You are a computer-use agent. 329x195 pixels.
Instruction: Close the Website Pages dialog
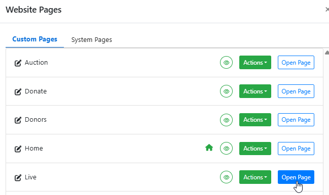[327, 10]
